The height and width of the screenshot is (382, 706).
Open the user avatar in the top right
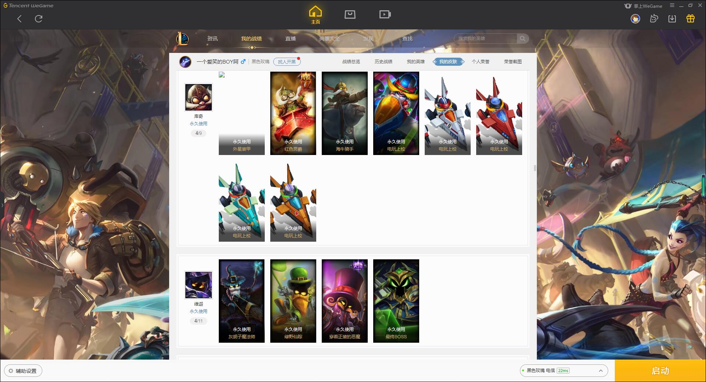point(635,19)
